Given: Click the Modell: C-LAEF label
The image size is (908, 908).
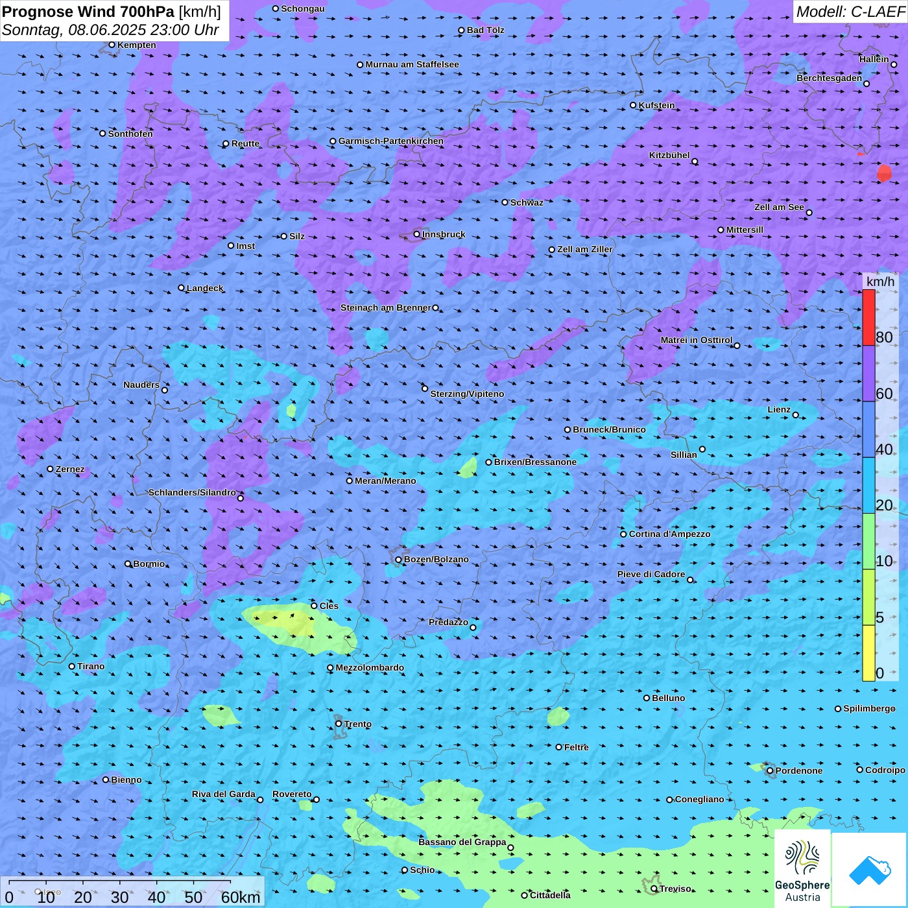Looking at the screenshot, I should (850, 12).
